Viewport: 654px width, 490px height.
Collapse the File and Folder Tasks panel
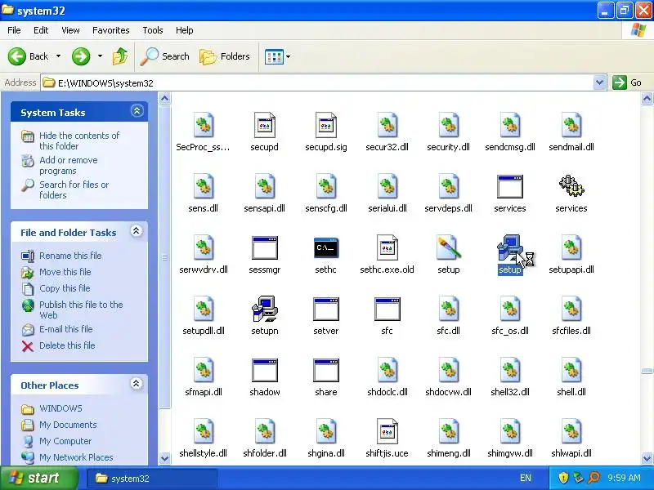(136, 231)
